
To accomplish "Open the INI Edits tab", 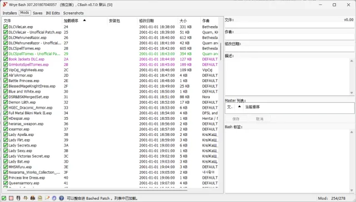I will pyautogui.click(x=53, y=13).
